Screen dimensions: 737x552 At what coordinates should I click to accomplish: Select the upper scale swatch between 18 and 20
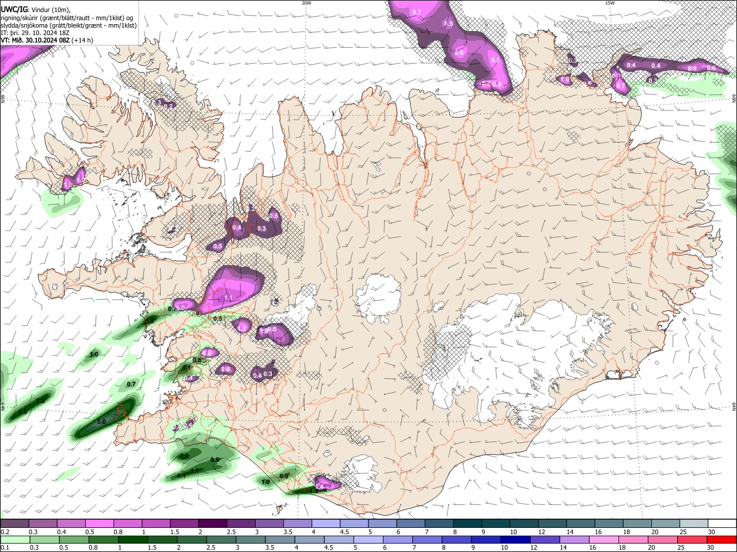pos(638,524)
